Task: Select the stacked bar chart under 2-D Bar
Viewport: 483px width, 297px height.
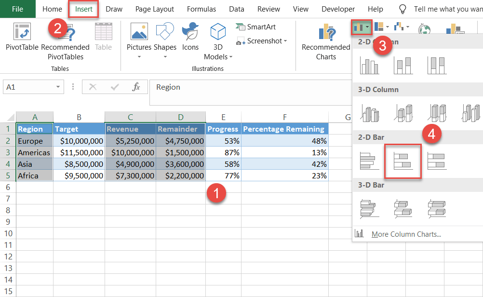Action: [x=402, y=161]
